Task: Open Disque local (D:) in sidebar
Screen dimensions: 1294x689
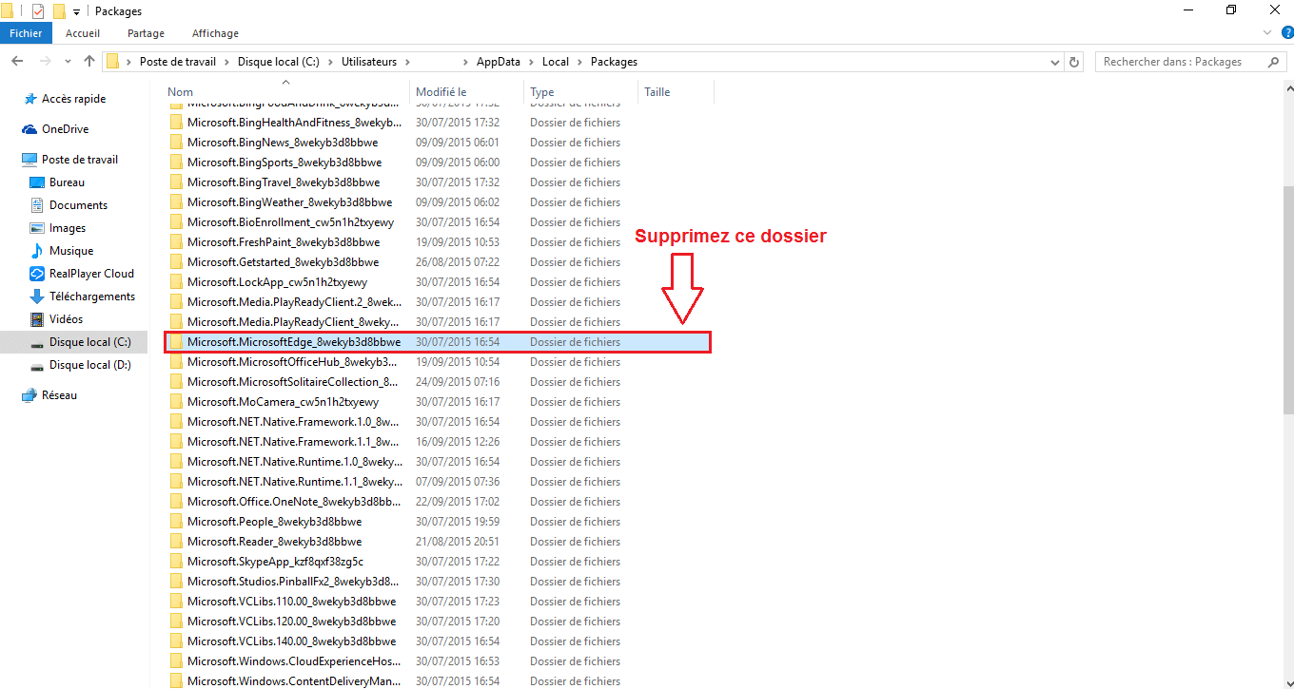Action: click(x=89, y=365)
